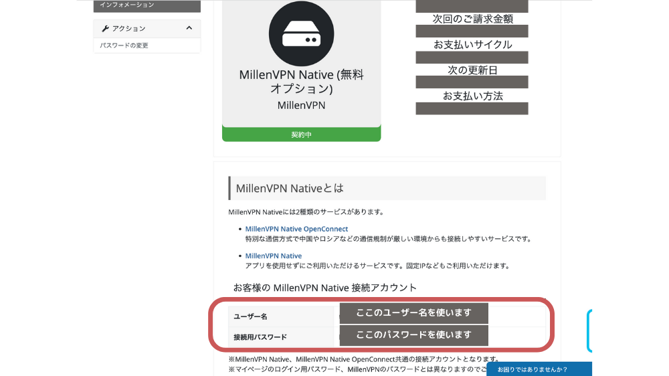This screenshot has height=376, width=669.
Task: Click the green 契約中 status bar
Action: point(301,134)
